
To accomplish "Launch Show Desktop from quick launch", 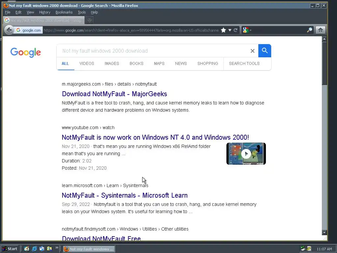I will pyautogui.click(x=27, y=249).
